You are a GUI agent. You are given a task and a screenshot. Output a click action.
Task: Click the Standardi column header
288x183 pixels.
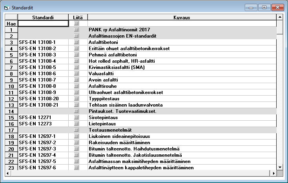[43, 17]
